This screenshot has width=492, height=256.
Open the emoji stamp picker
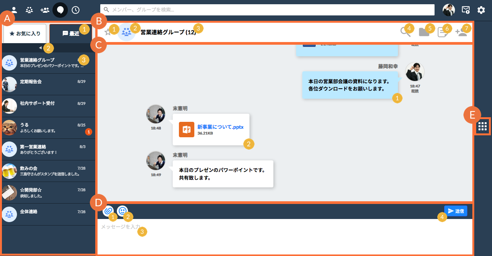[122, 211]
